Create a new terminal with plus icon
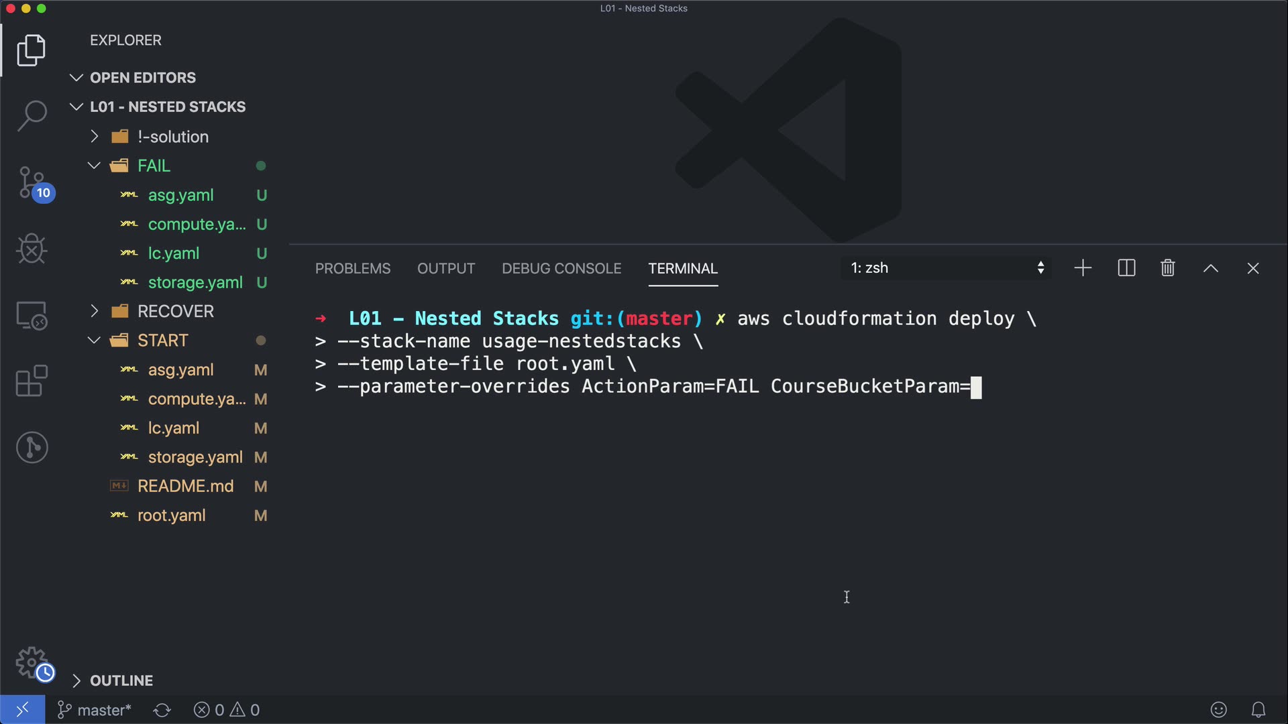 [x=1083, y=268]
